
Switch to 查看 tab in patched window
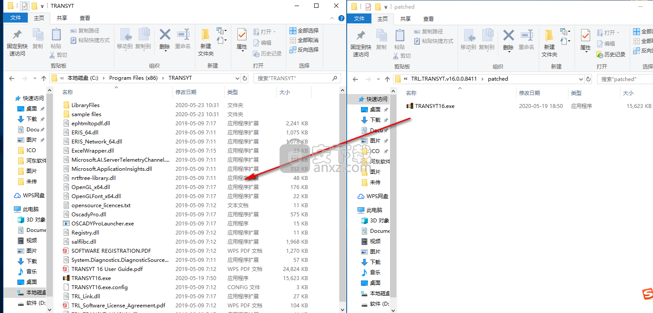click(429, 19)
